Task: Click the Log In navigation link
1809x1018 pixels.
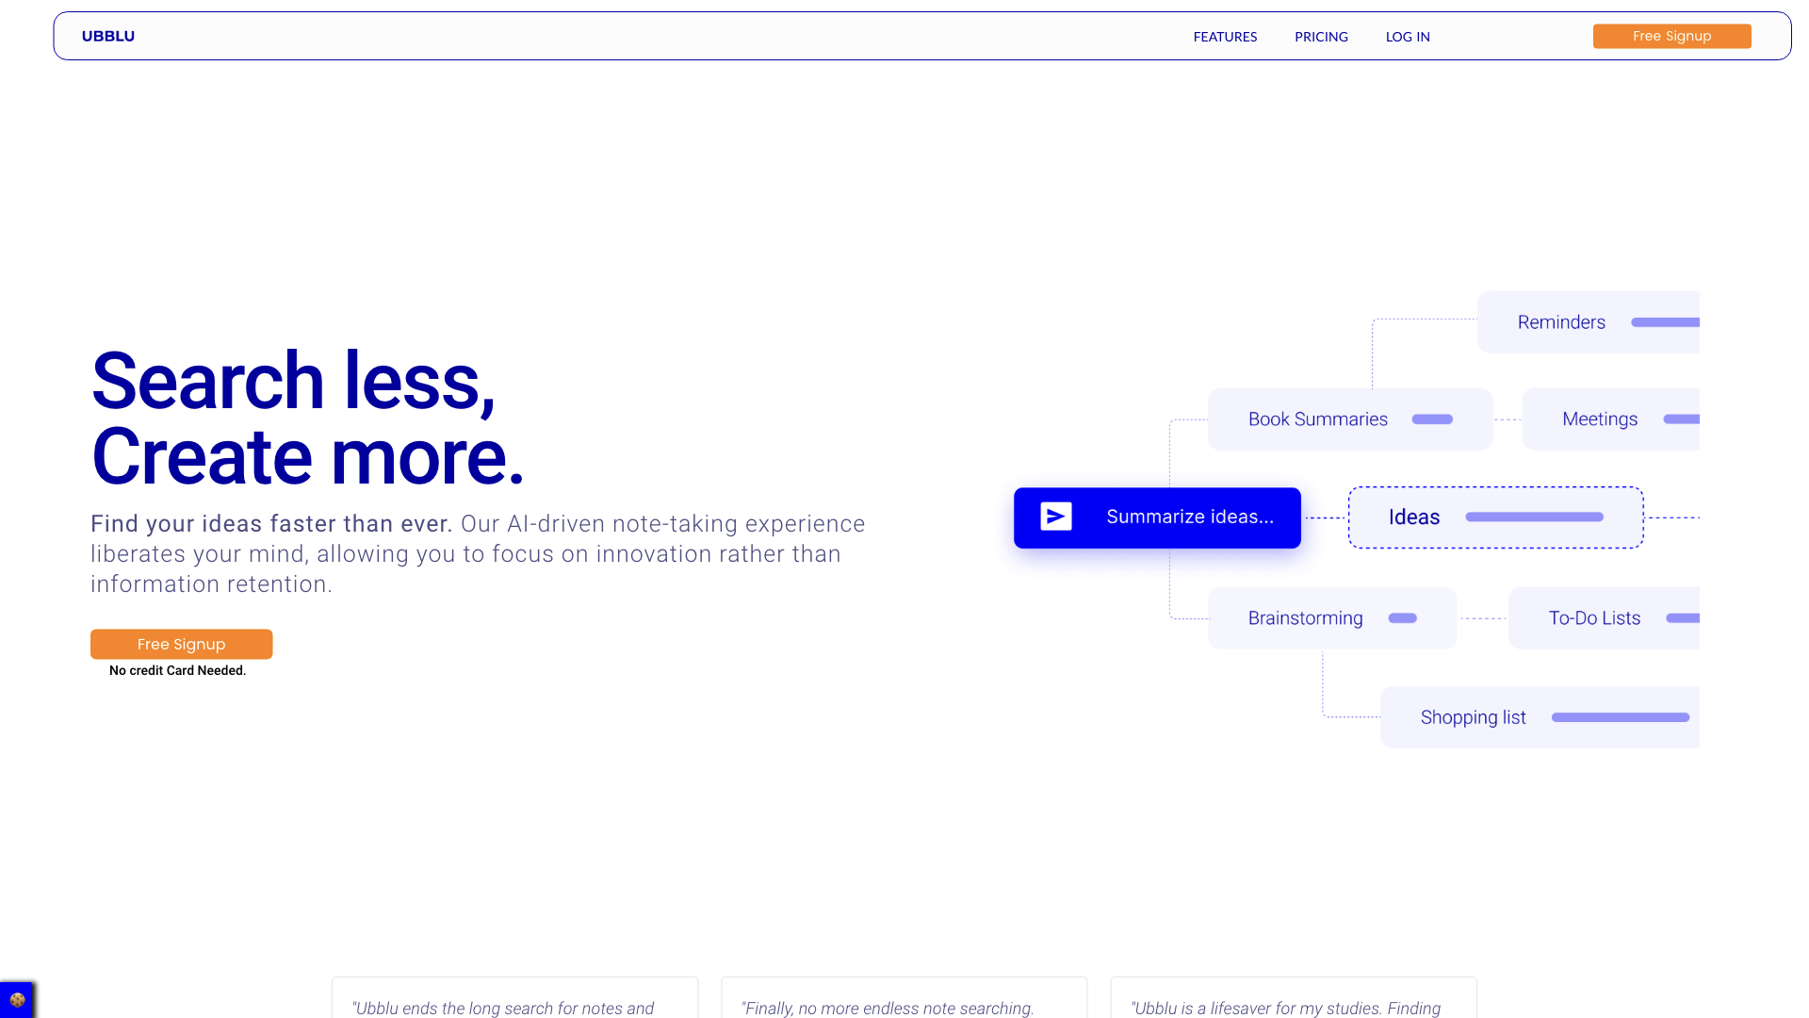Action: click(x=1408, y=36)
